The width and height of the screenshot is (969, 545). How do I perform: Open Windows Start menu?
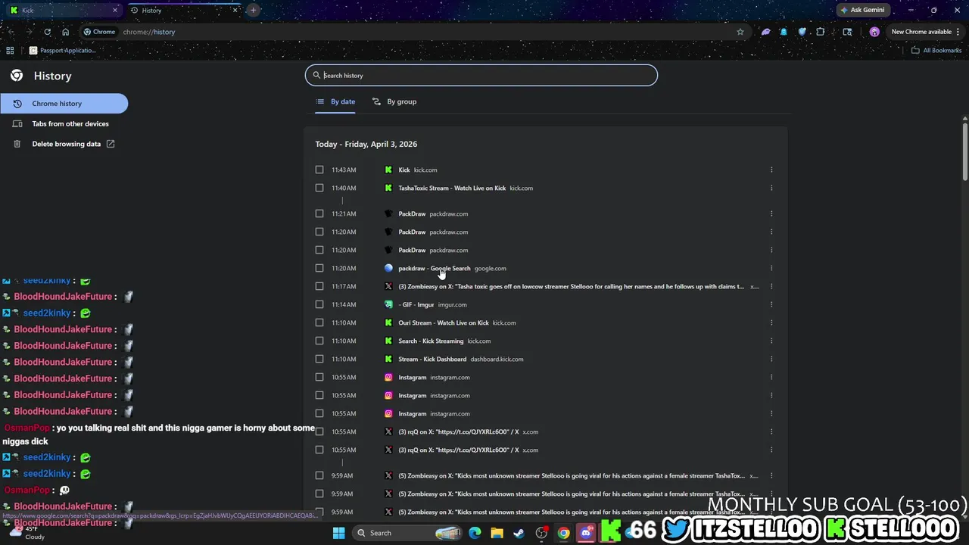click(338, 533)
